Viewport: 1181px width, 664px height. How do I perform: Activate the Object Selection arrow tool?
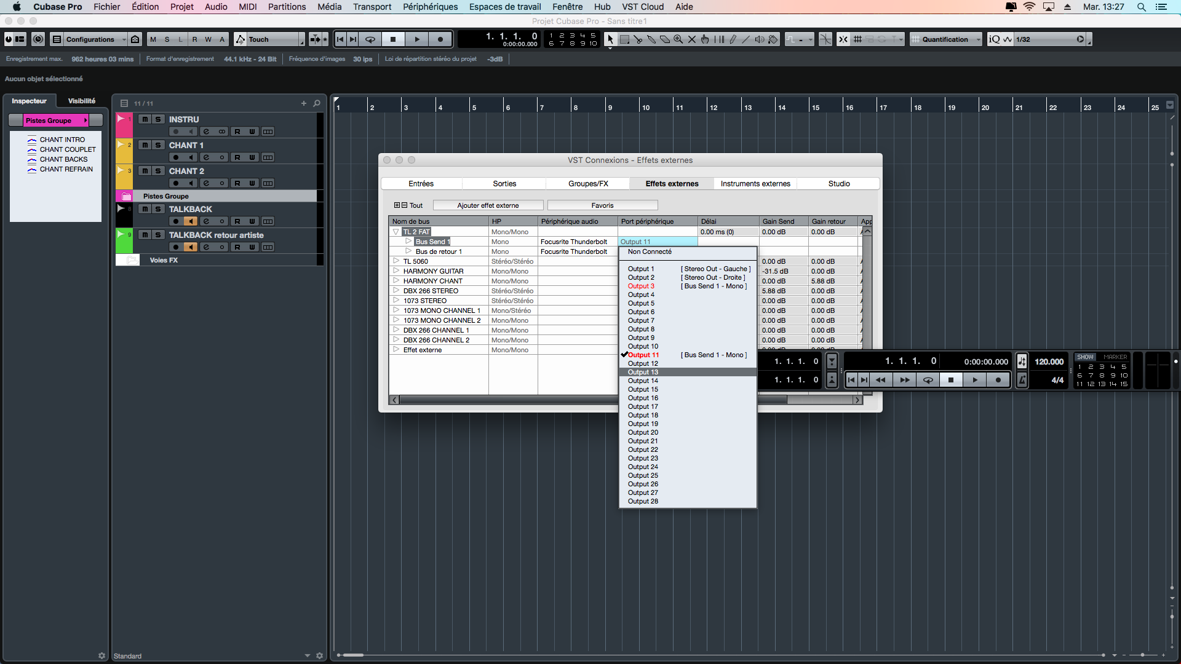pyautogui.click(x=610, y=39)
